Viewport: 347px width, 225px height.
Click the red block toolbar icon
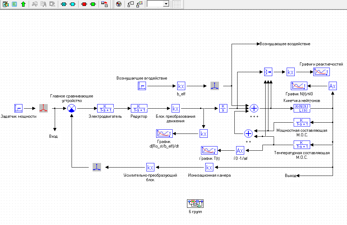coord(84,4)
